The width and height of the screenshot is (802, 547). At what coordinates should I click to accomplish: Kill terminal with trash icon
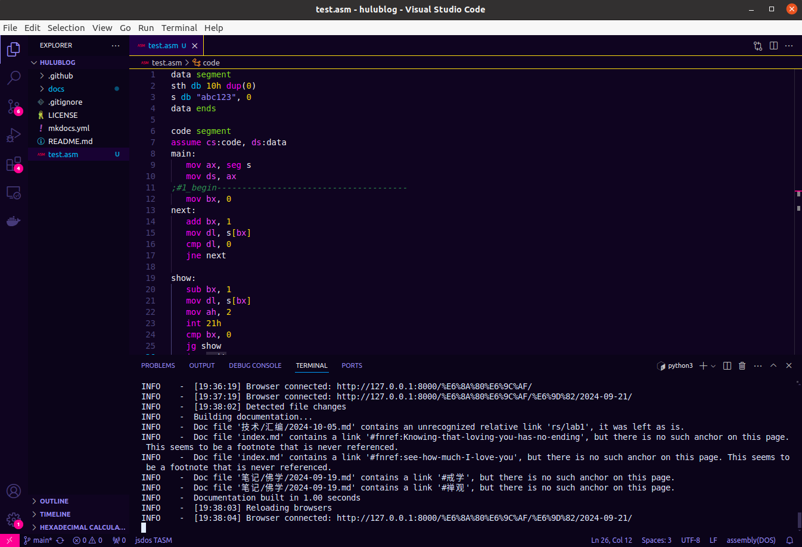tap(742, 366)
